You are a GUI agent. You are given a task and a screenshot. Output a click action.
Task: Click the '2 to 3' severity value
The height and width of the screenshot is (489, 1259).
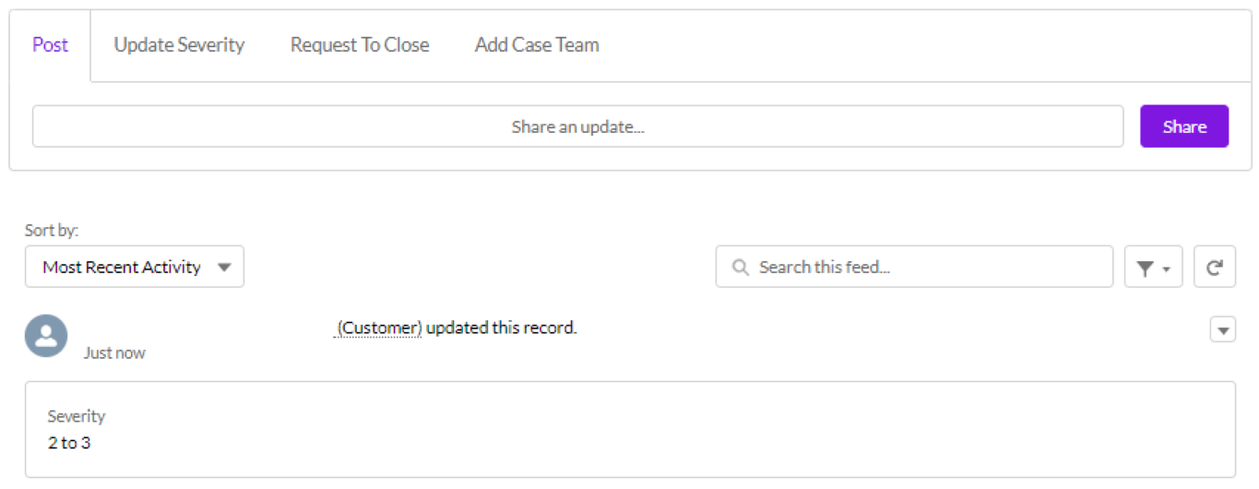coord(69,443)
